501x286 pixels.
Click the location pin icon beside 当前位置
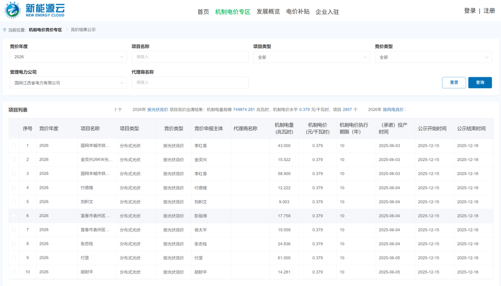point(5,30)
